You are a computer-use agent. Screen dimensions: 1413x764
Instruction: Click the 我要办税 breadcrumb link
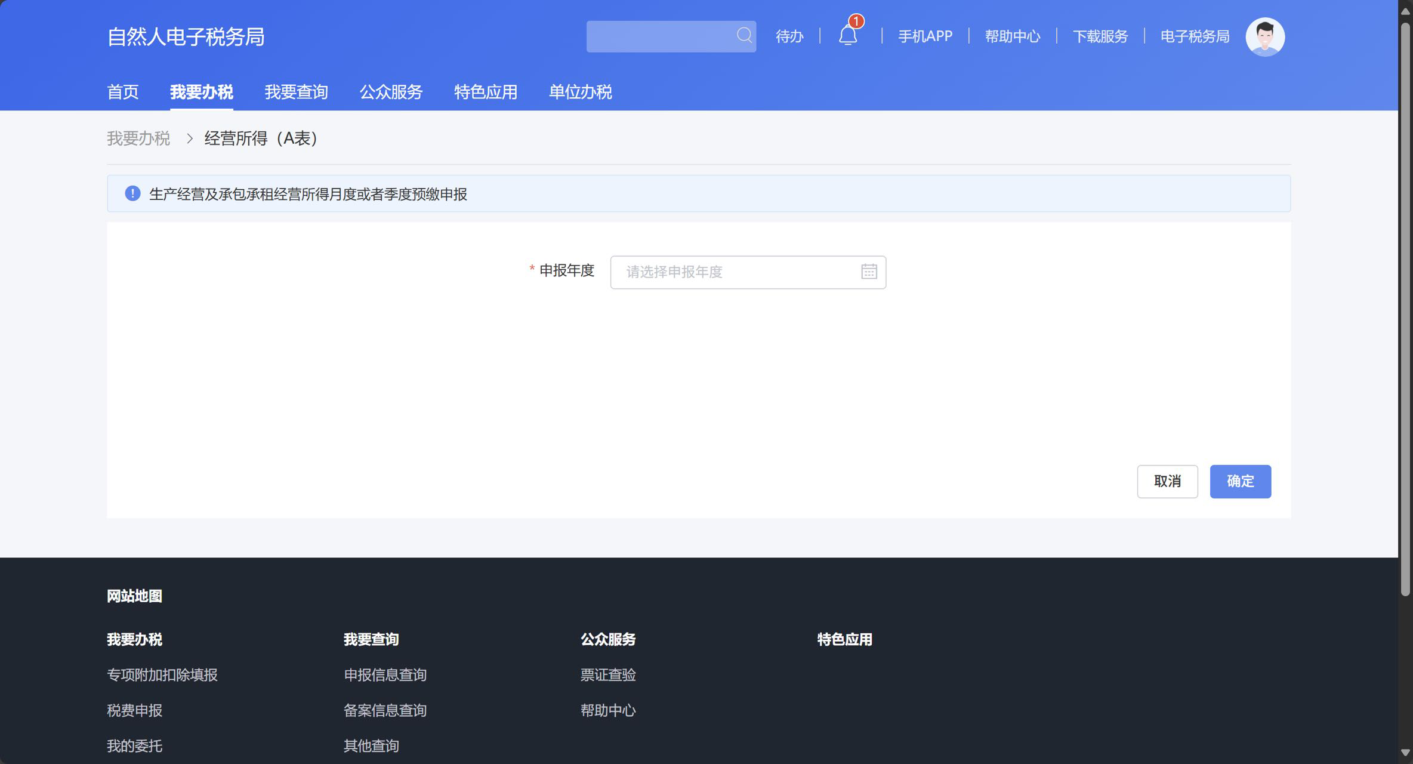138,138
